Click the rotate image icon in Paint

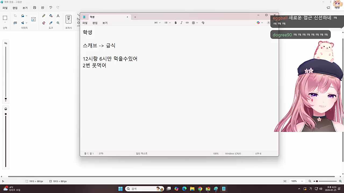[x=23, y=16]
